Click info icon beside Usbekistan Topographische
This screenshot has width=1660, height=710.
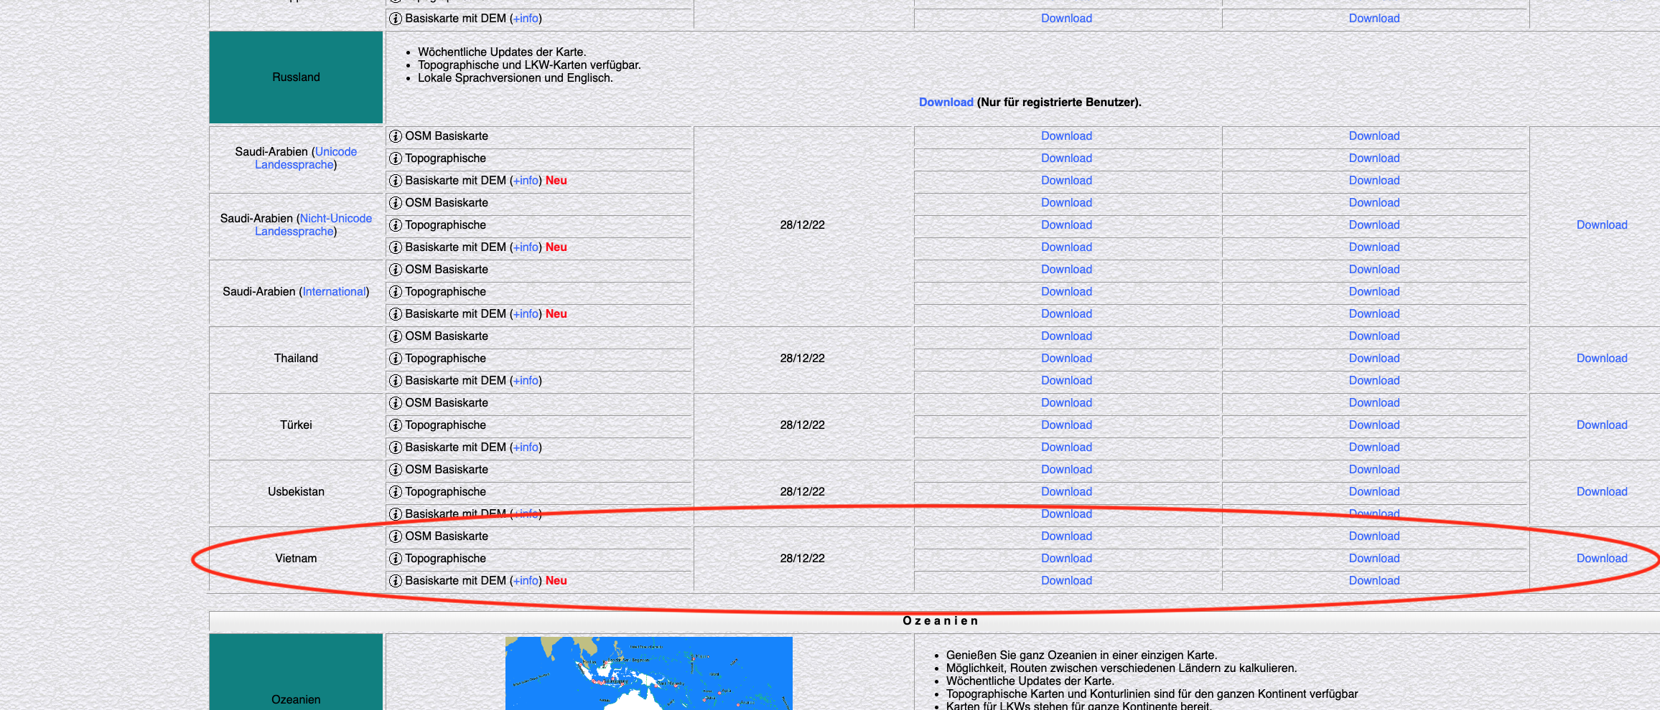(x=396, y=492)
